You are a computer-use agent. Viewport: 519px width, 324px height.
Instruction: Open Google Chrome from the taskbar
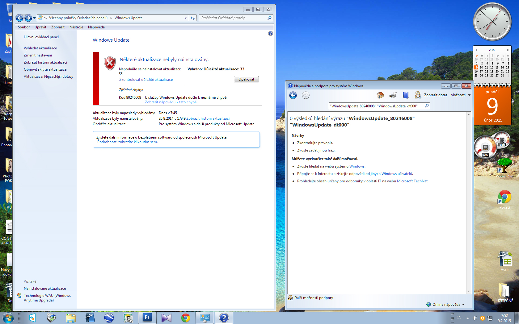coord(186,318)
